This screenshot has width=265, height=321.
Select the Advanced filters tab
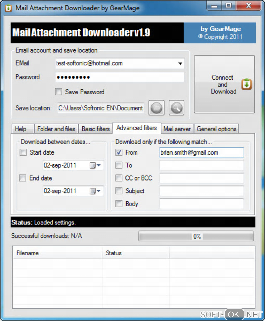[137, 128]
